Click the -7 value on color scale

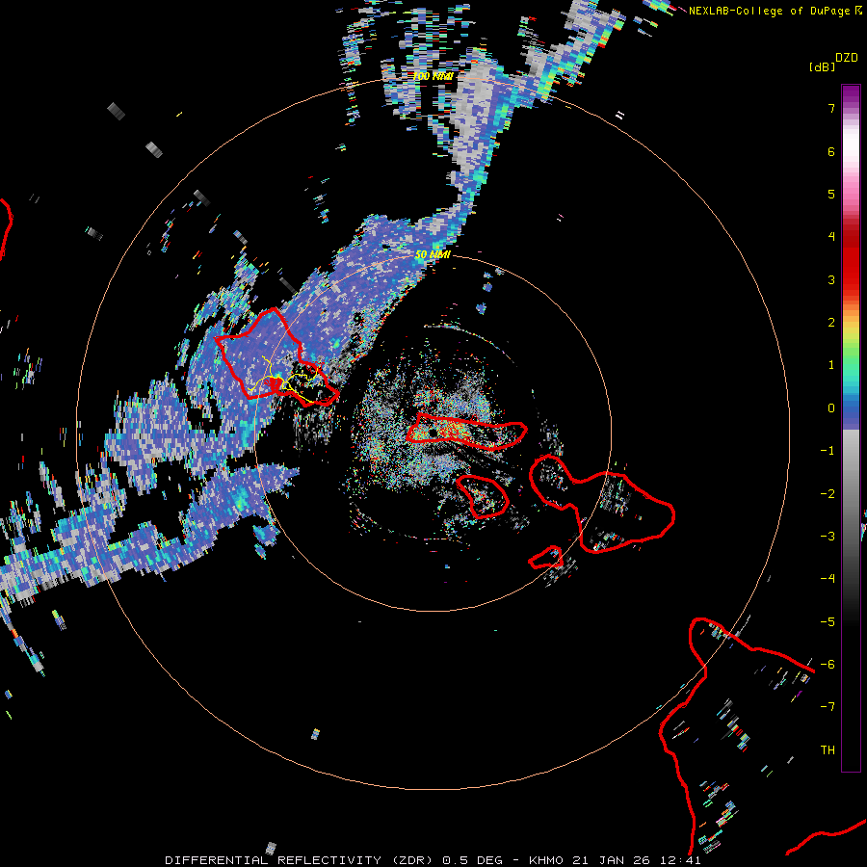(828, 707)
